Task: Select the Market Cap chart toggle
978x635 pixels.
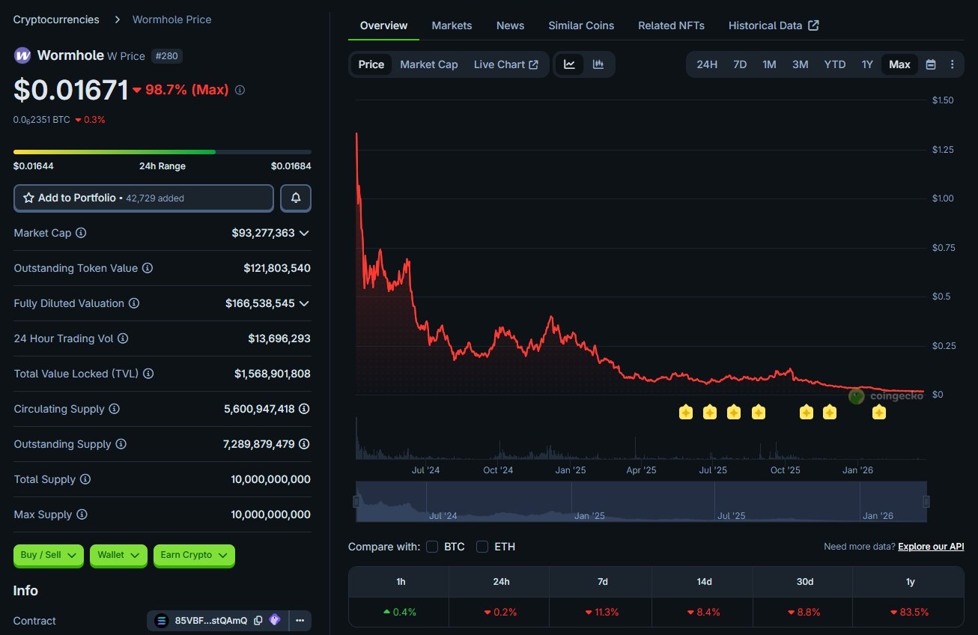Action: 428,64
